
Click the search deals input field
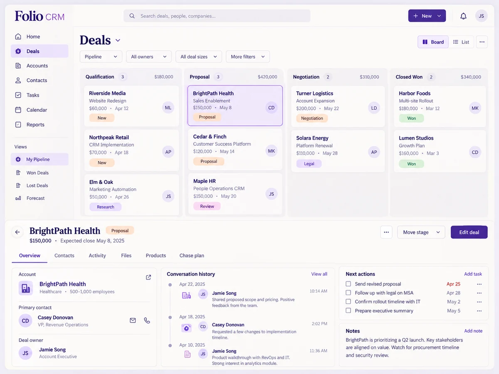coord(217,16)
